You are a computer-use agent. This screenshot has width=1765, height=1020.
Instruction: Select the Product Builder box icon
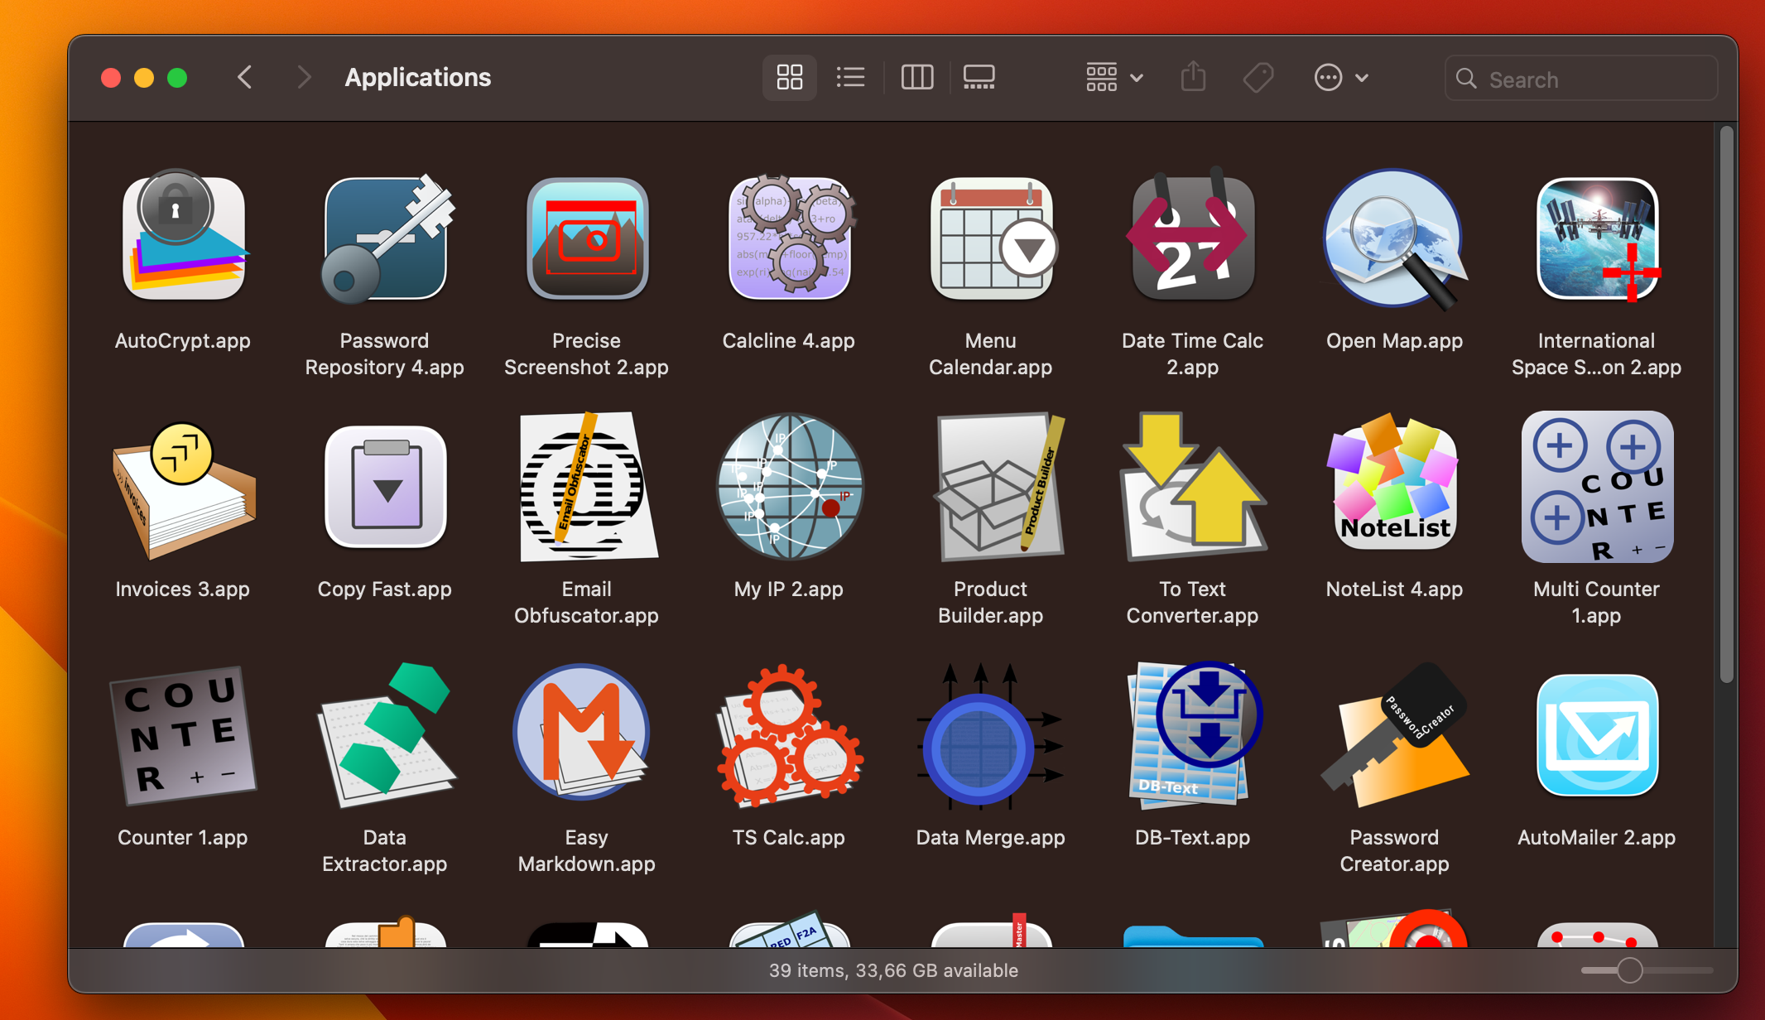(x=998, y=487)
